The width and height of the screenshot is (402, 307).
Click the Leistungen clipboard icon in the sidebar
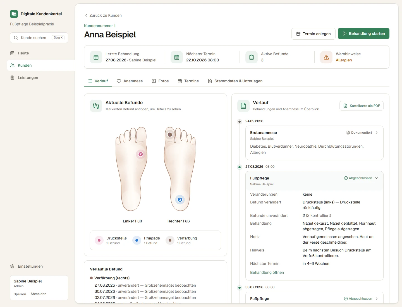[x=12, y=78]
